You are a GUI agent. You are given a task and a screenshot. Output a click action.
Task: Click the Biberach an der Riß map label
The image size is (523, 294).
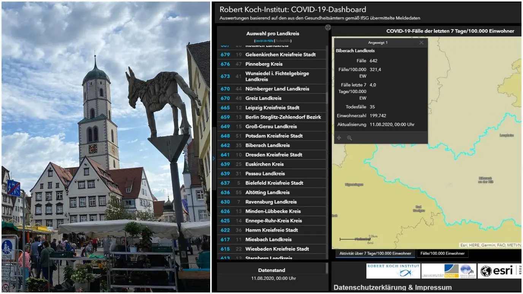point(485,180)
